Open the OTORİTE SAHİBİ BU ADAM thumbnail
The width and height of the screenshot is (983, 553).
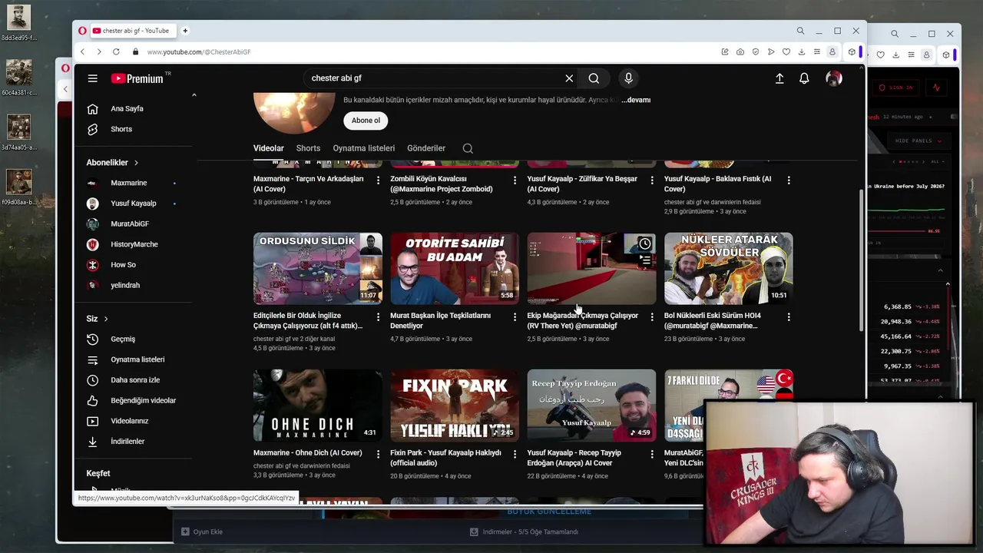click(x=455, y=269)
